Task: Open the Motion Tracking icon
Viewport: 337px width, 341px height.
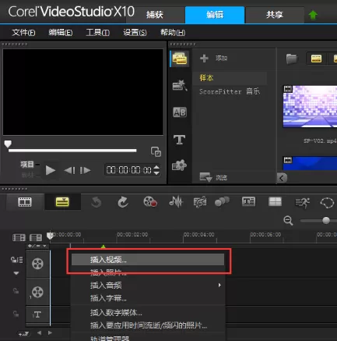Action: click(x=222, y=201)
